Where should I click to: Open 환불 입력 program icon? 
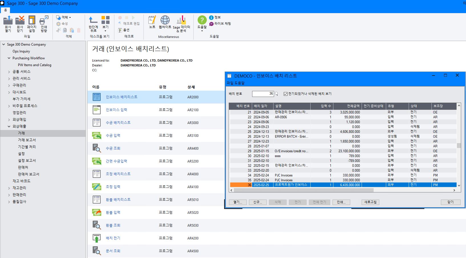(x=97, y=212)
